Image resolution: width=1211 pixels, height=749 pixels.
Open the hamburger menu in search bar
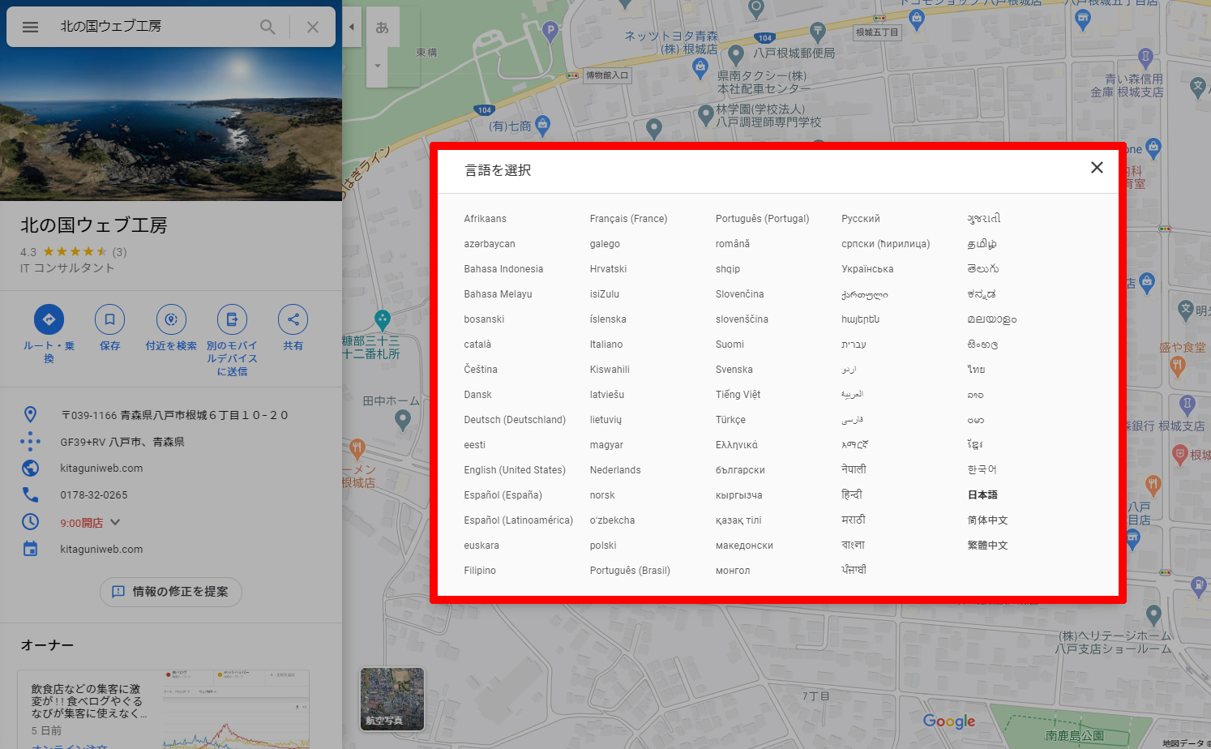click(x=30, y=27)
